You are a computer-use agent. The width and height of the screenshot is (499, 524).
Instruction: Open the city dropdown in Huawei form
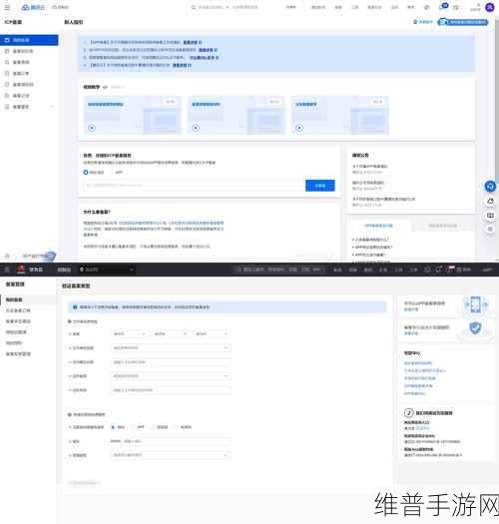coord(171,333)
